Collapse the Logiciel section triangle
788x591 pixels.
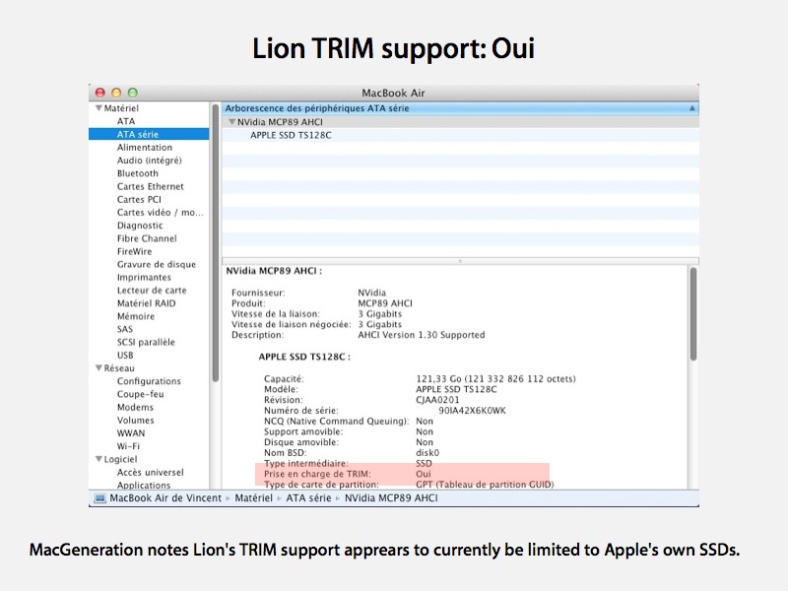click(98, 459)
